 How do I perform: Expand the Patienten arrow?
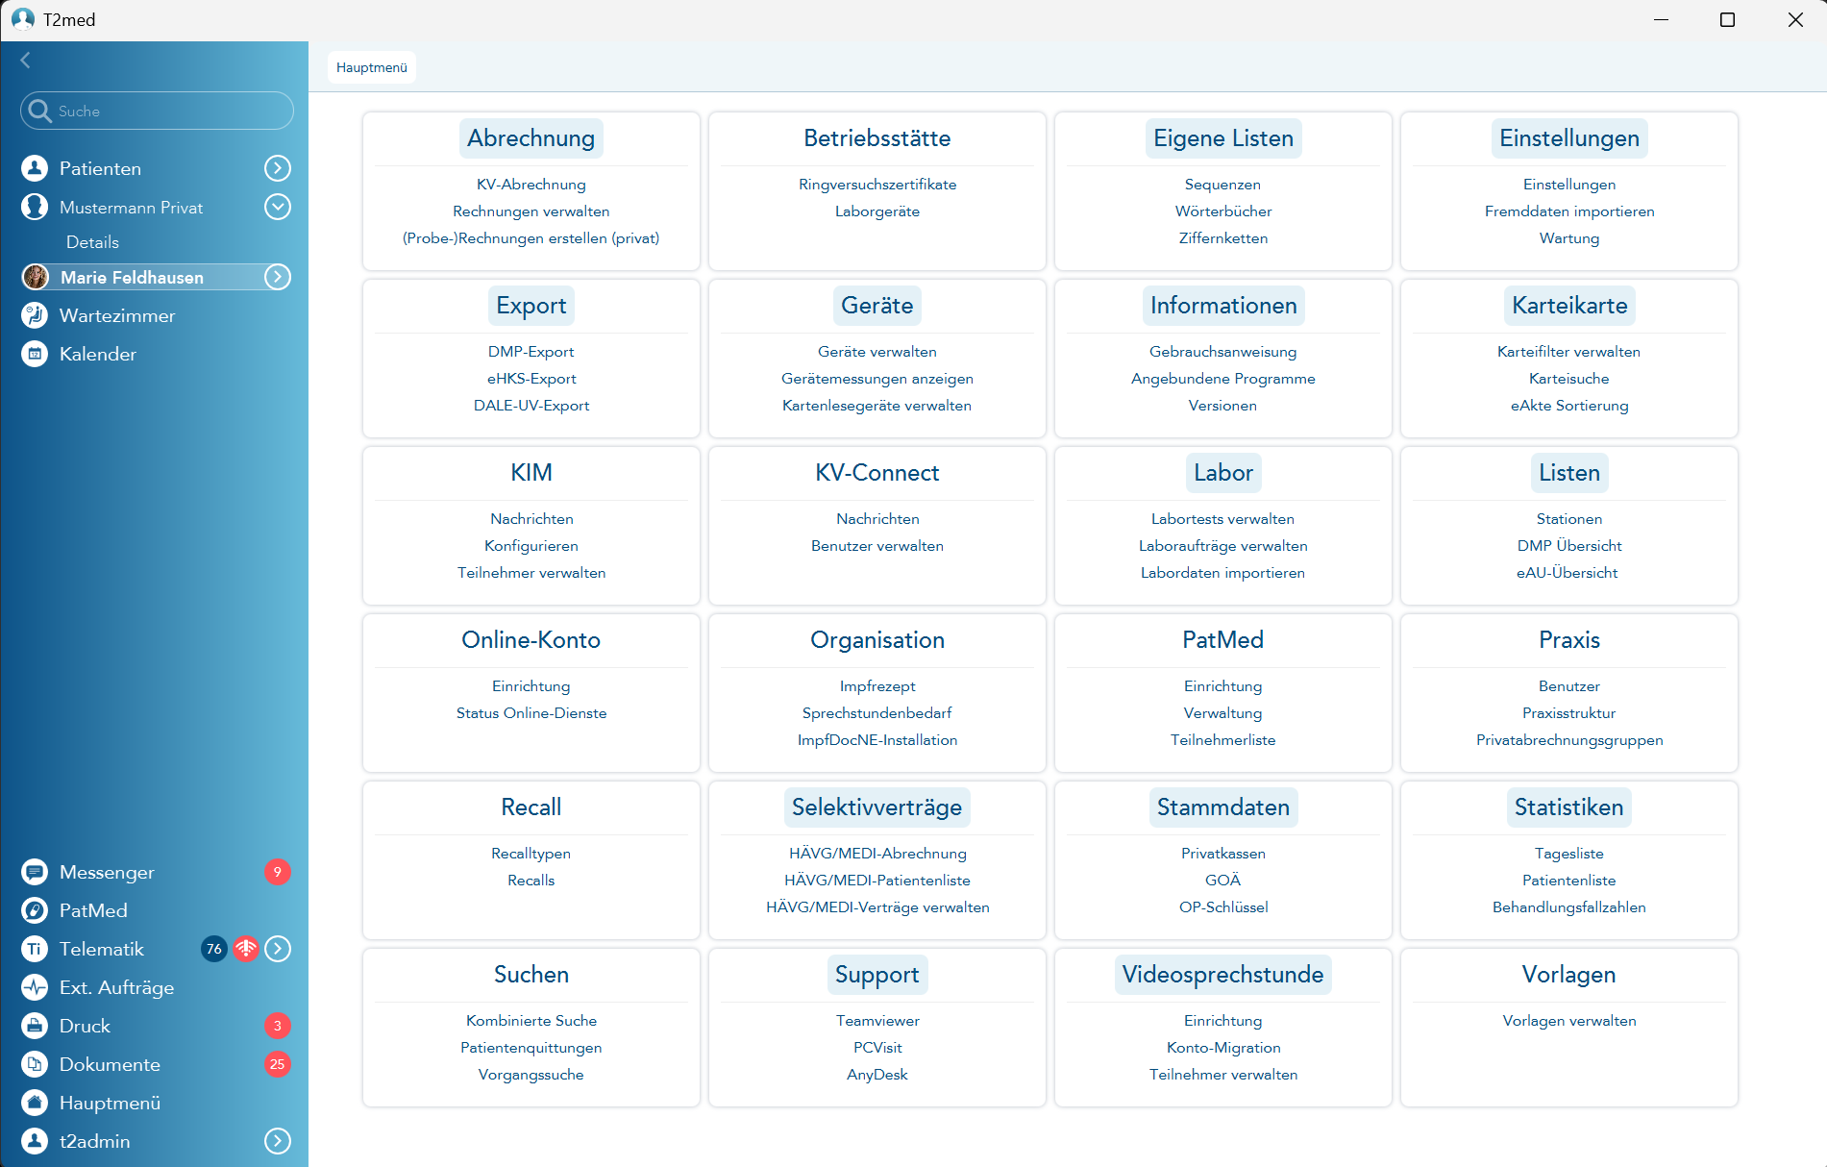278,168
